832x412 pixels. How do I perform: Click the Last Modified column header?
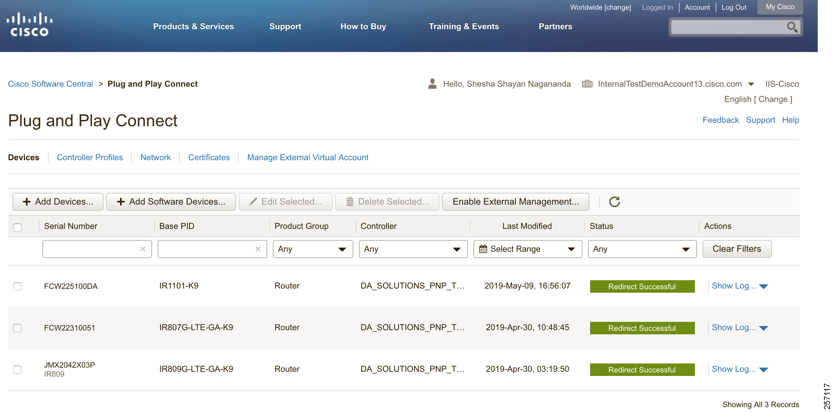coord(527,226)
